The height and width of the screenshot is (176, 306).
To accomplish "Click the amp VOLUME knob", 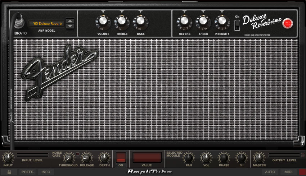I will (103, 21).
